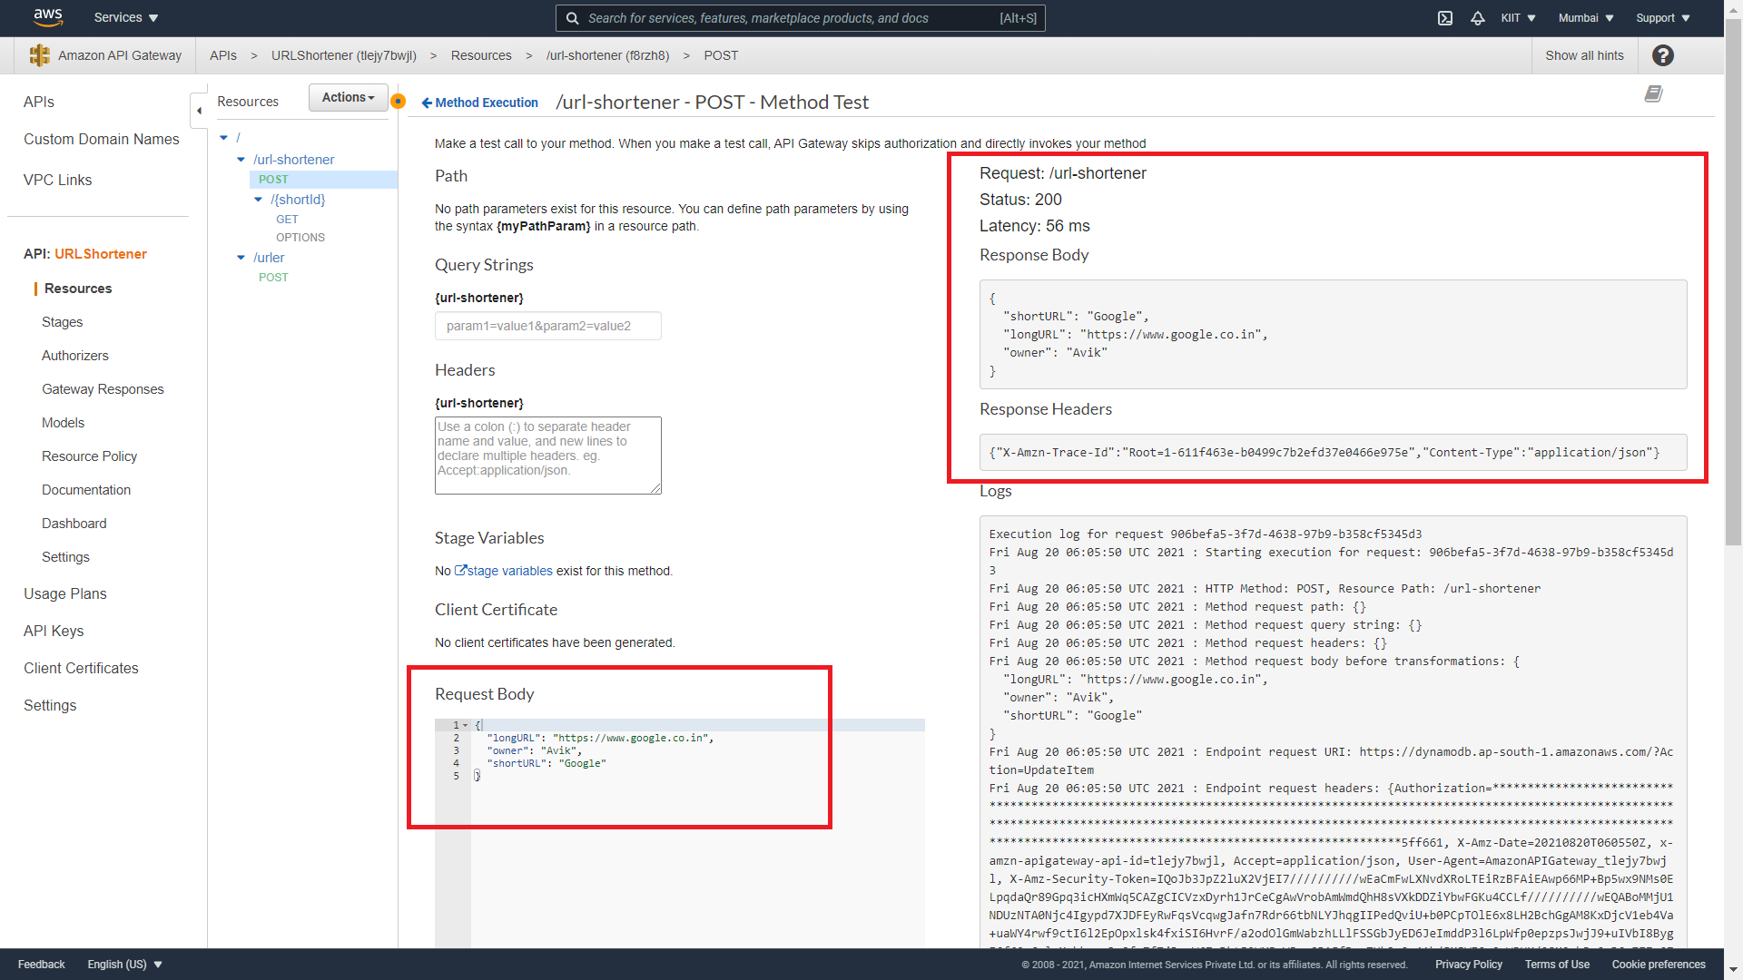Open the KIIT account dropdown
The height and width of the screenshot is (980, 1743).
pyautogui.click(x=1518, y=18)
